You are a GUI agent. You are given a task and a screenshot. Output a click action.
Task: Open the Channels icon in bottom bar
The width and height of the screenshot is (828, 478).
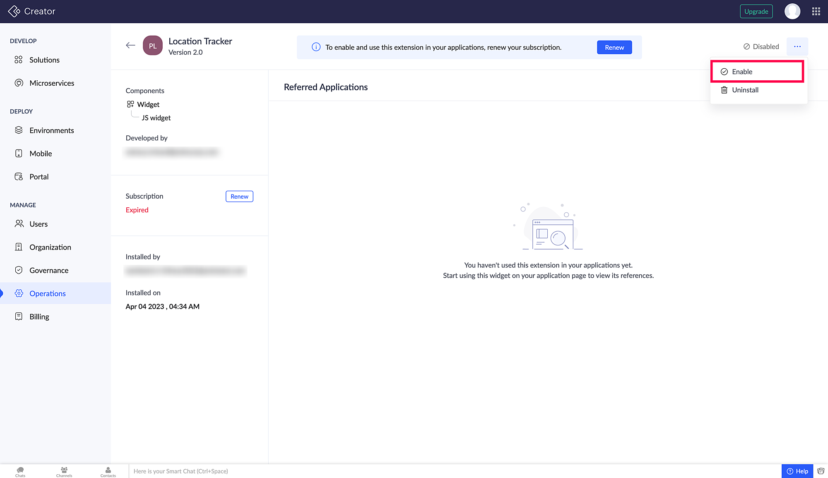click(64, 472)
